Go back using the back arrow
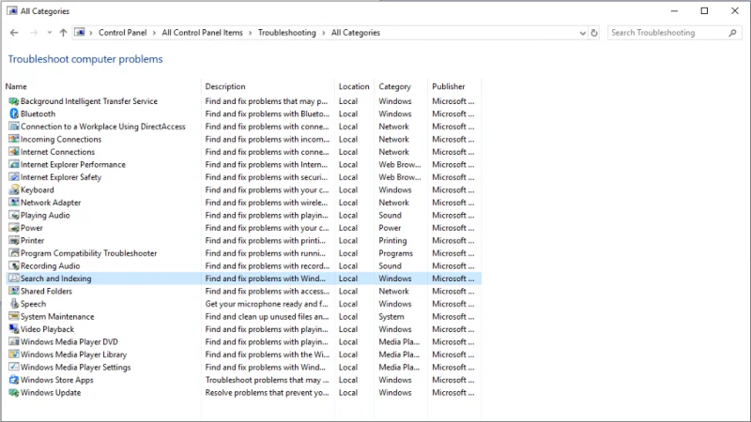This screenshot has height=422, width=751. [14, 33]
